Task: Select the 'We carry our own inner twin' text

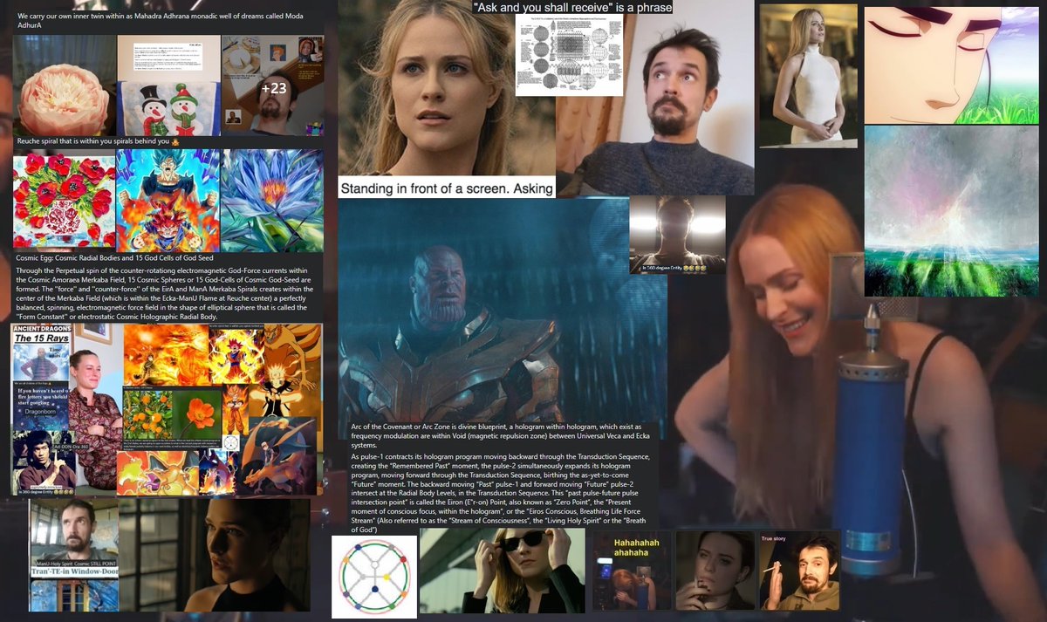Action: click(x=161, y=20)
